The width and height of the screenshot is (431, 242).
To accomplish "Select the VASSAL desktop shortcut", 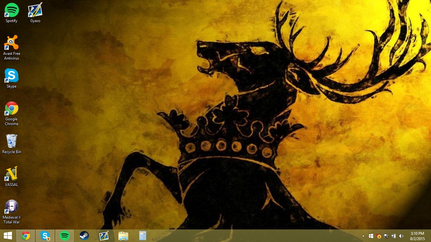I will click(12, 177).
